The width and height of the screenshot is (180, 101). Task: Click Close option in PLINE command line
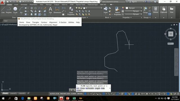coord(82,88)
